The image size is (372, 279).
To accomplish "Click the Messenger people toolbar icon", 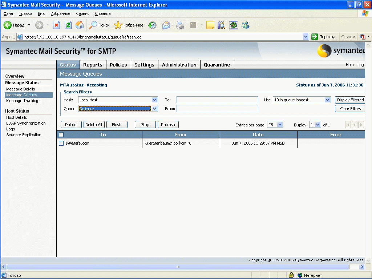I will pos(245,25).
